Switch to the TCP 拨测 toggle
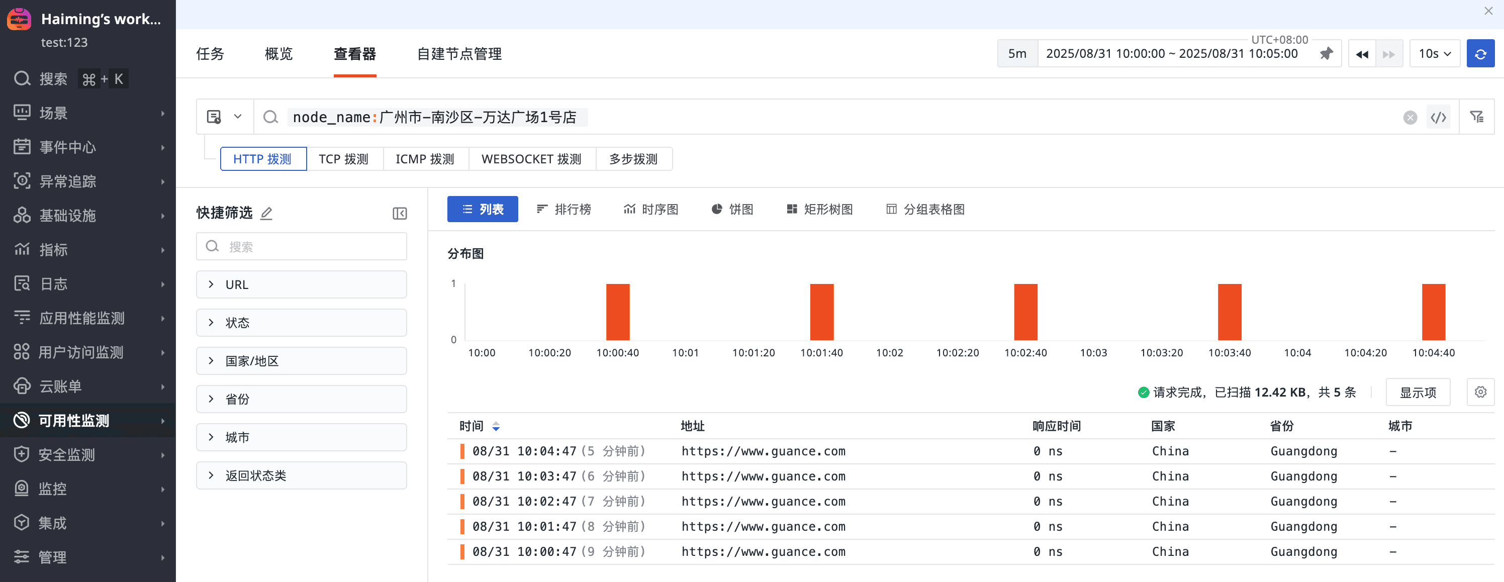Image resolution: width=1504 pixels, height=582 pixels. click(343, 159)
